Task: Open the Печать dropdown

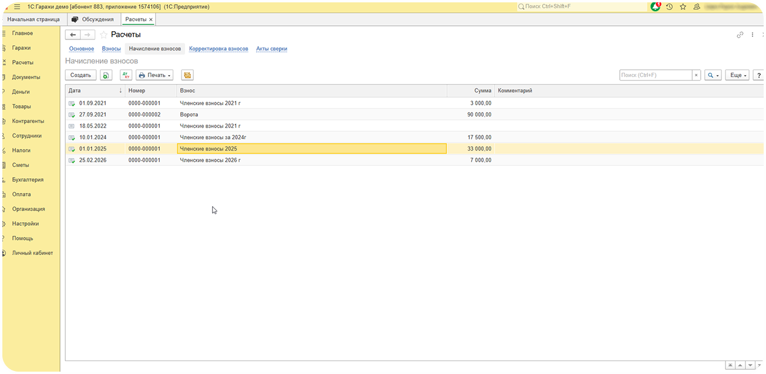Action: [x=154, y=75]
